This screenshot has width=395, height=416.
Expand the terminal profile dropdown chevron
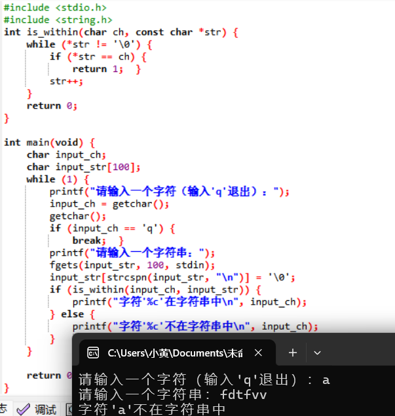(317, 353)
